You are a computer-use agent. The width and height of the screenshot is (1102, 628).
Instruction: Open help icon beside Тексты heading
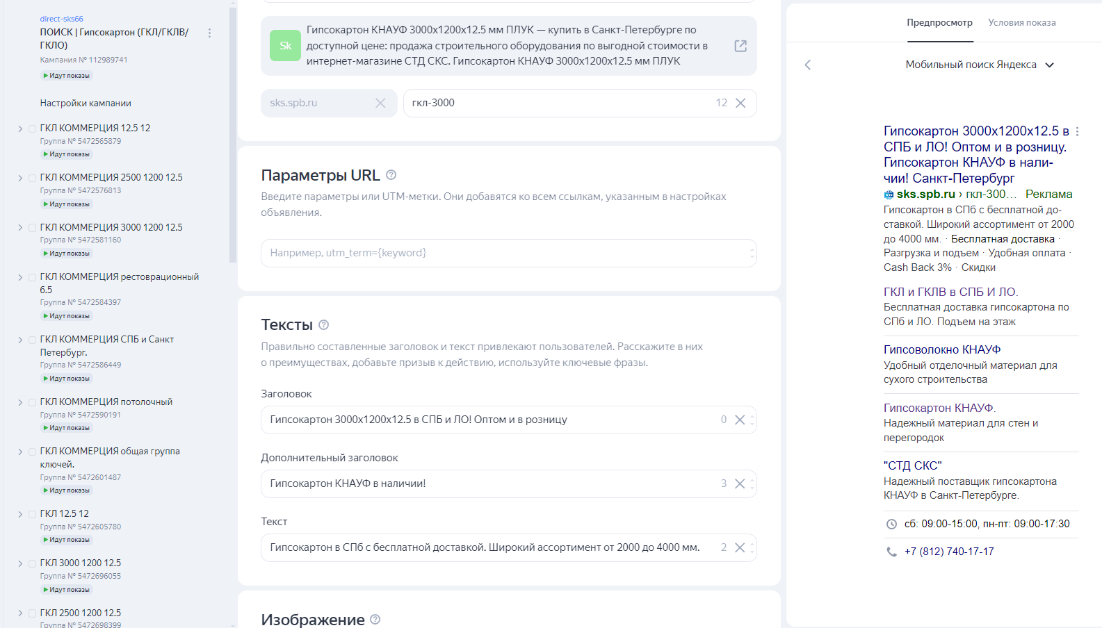click(x=323, y=325)
